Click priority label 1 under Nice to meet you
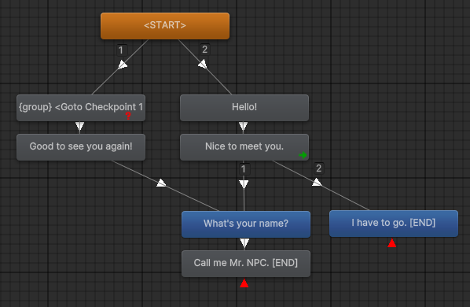Viewport: 470px width, 307px height. [244, 169]
